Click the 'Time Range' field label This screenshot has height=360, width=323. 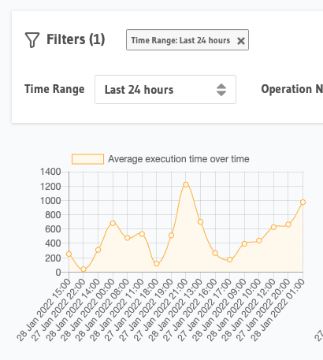click(54, 89)
